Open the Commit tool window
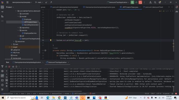The width and height of the screenshot is (179, 100). (2, 12)
